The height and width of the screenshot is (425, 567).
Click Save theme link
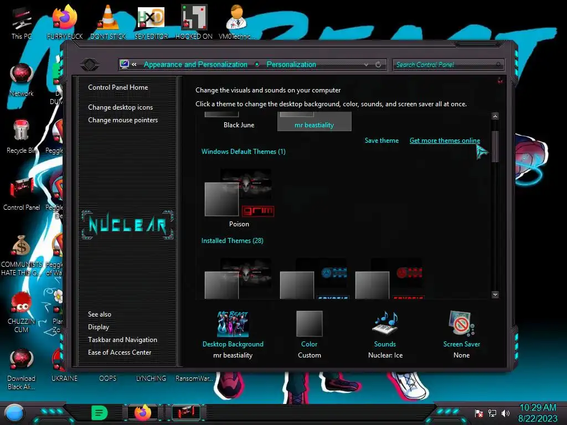(382, 141)
